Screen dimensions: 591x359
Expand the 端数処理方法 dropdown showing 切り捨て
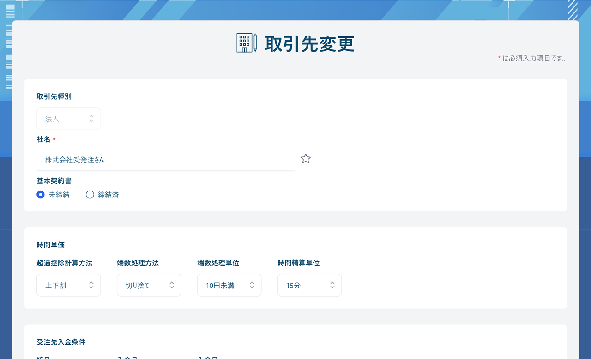pyautogui.click(x=149, y=285)
